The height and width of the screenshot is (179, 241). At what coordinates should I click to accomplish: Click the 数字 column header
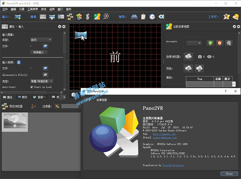227,79
